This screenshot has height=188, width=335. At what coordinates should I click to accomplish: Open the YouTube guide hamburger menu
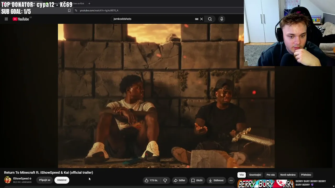coord(6,19)
